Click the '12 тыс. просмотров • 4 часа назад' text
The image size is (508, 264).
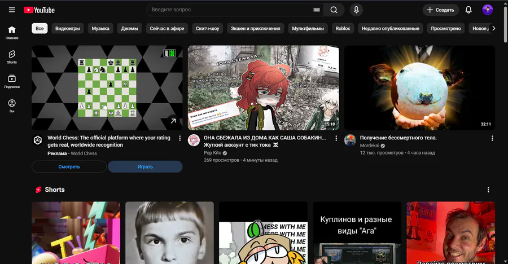point(397,152)
